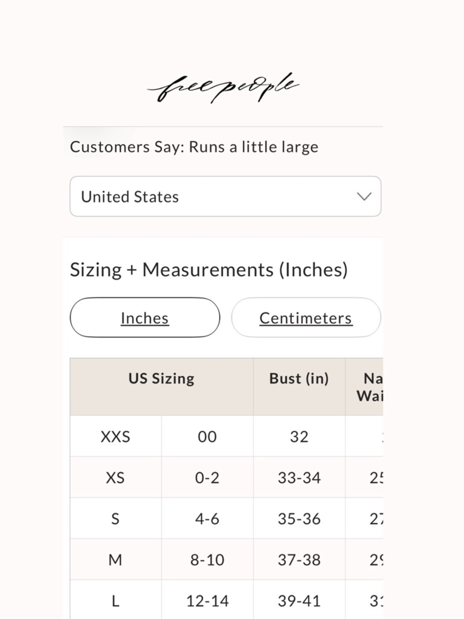Click the 33-34 bust measurement cell
Screen dimensions: 464x619
[x=299, y=477]
